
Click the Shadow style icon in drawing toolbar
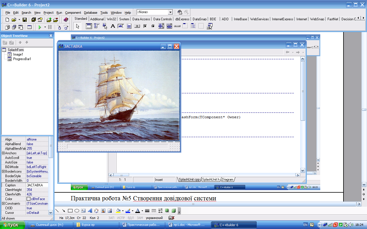pyautogui.click(x=167, y=211)
